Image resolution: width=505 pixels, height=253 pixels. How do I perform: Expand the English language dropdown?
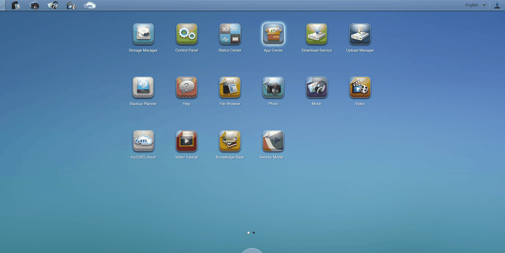click(475, 5)
